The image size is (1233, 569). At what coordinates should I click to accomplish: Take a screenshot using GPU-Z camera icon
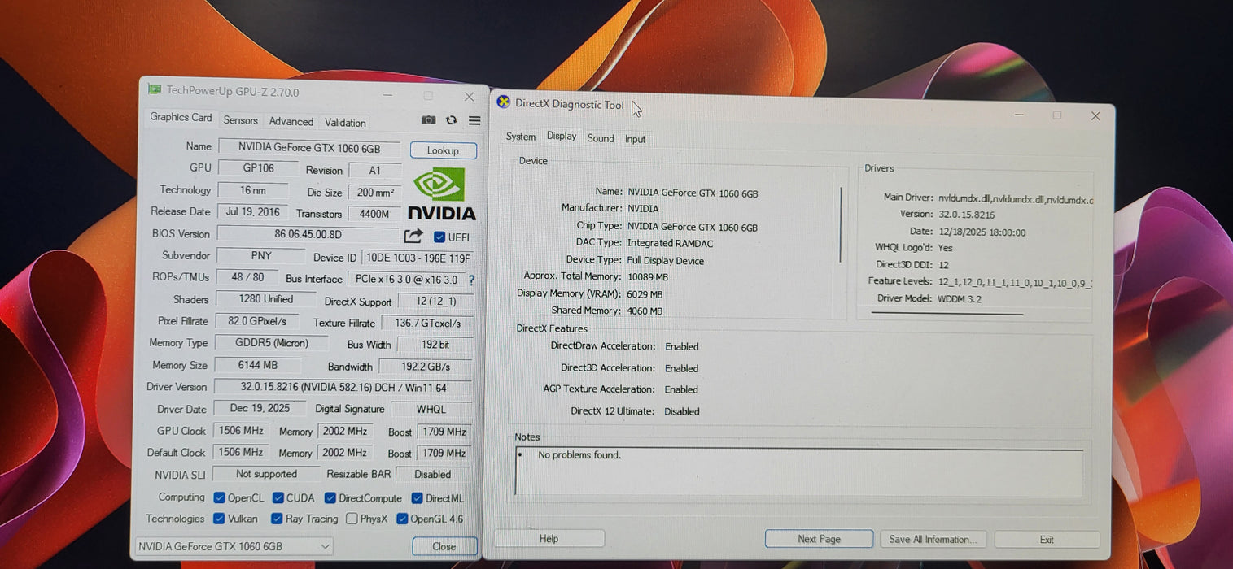428,120
